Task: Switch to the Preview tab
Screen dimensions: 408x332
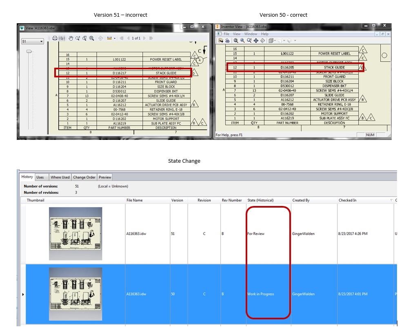Action: tap(105, 177)
